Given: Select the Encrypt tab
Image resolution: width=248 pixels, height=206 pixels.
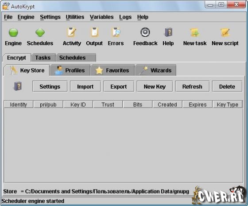Looking at the screenshot, I should coord(17,58).
